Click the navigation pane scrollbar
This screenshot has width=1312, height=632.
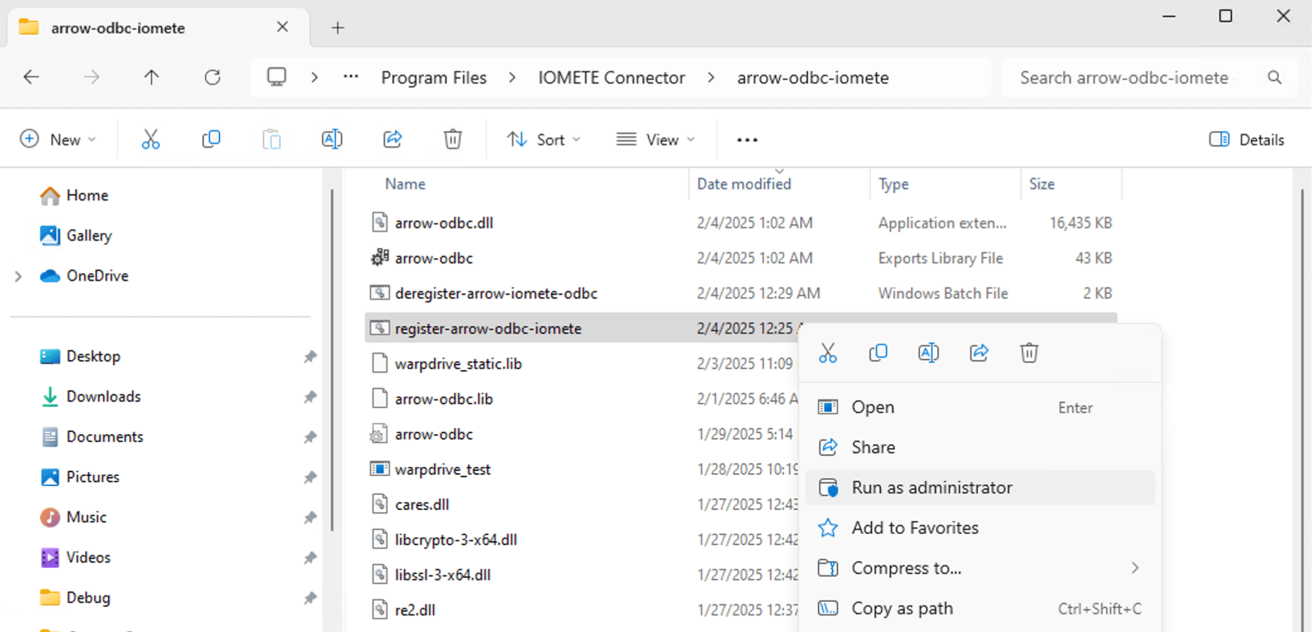click(x=332, y=359)
